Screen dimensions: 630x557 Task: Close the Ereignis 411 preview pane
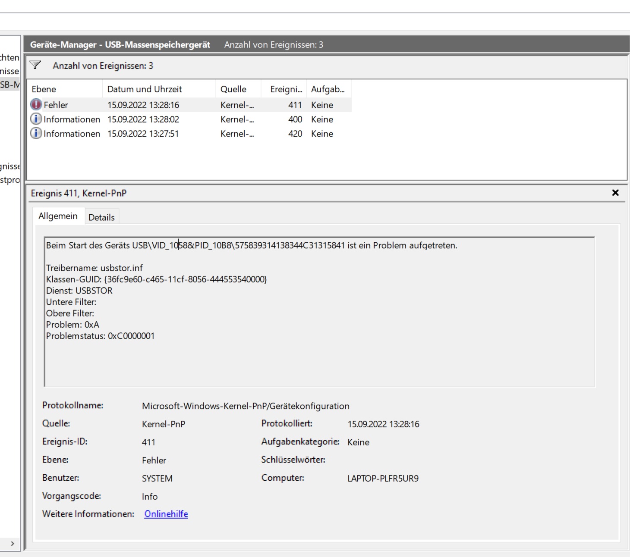(615, 193)
